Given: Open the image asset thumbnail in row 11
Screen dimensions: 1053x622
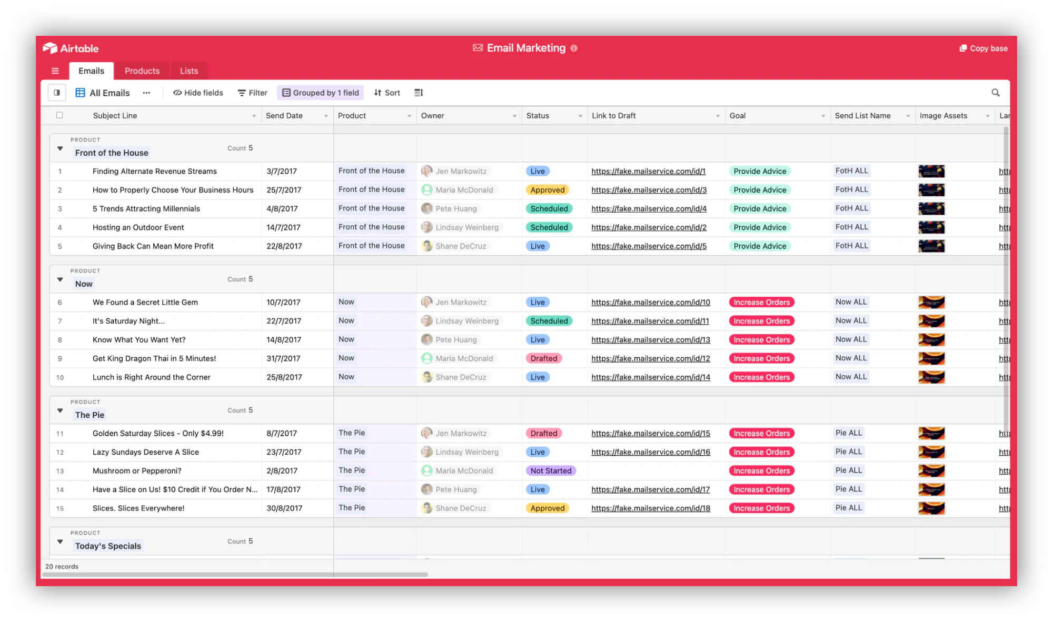Looking at the screenshot, I should tap(931, 434).
